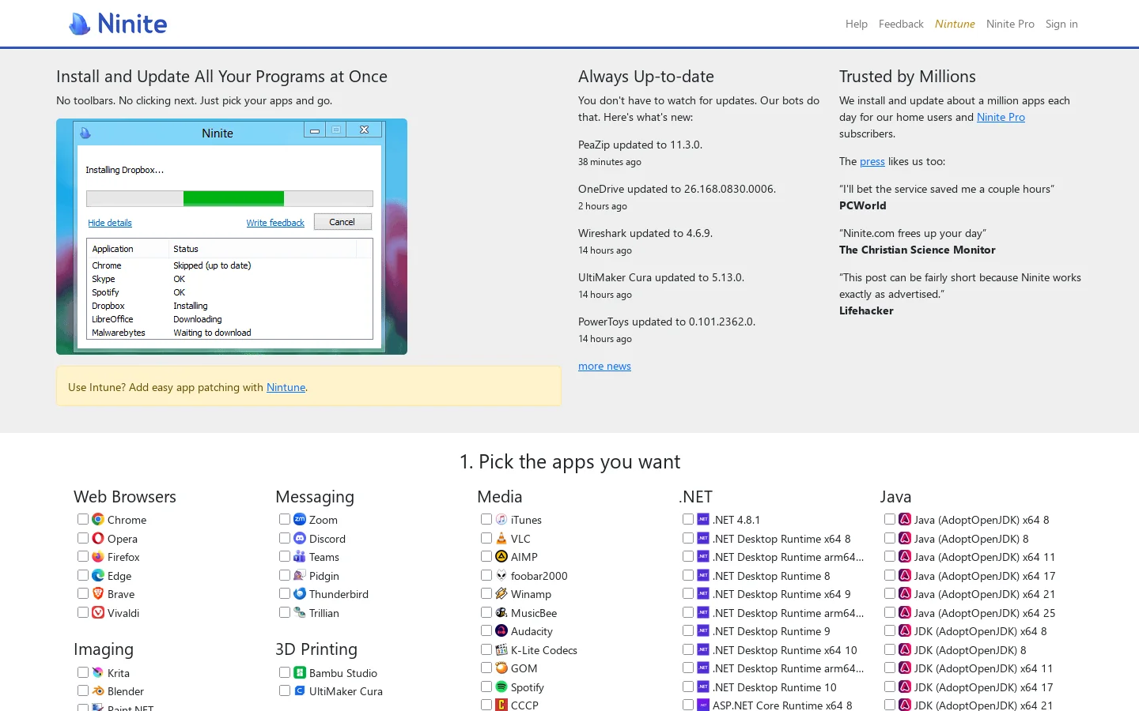Check the foobar2000 checkbox
The width and height of the screenshot is (1139, 711).
[x=486, y=575]
